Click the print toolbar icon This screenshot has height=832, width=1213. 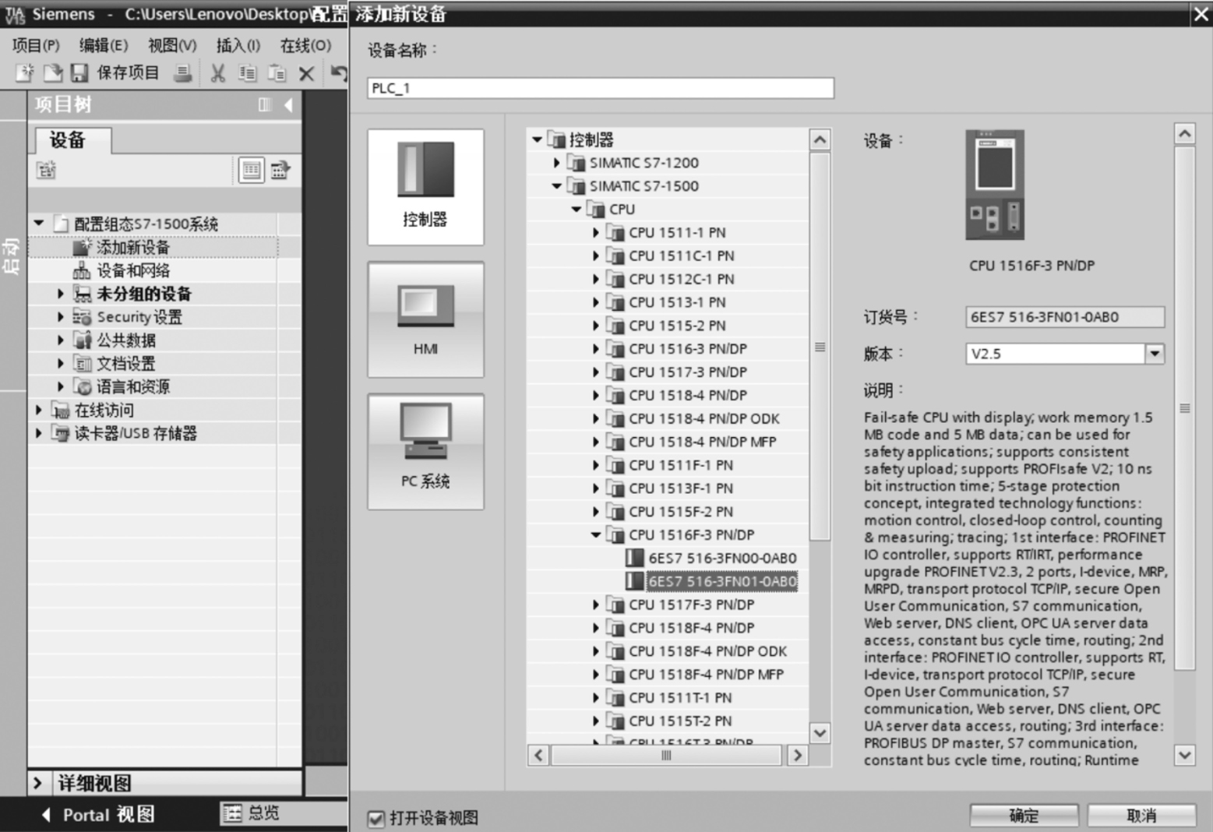[x=183, y=73]
